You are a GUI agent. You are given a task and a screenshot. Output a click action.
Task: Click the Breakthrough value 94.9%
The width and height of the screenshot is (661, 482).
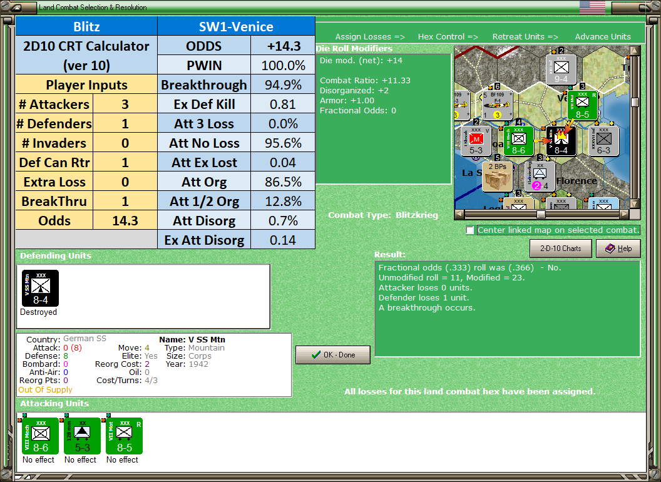click(283, 85)
